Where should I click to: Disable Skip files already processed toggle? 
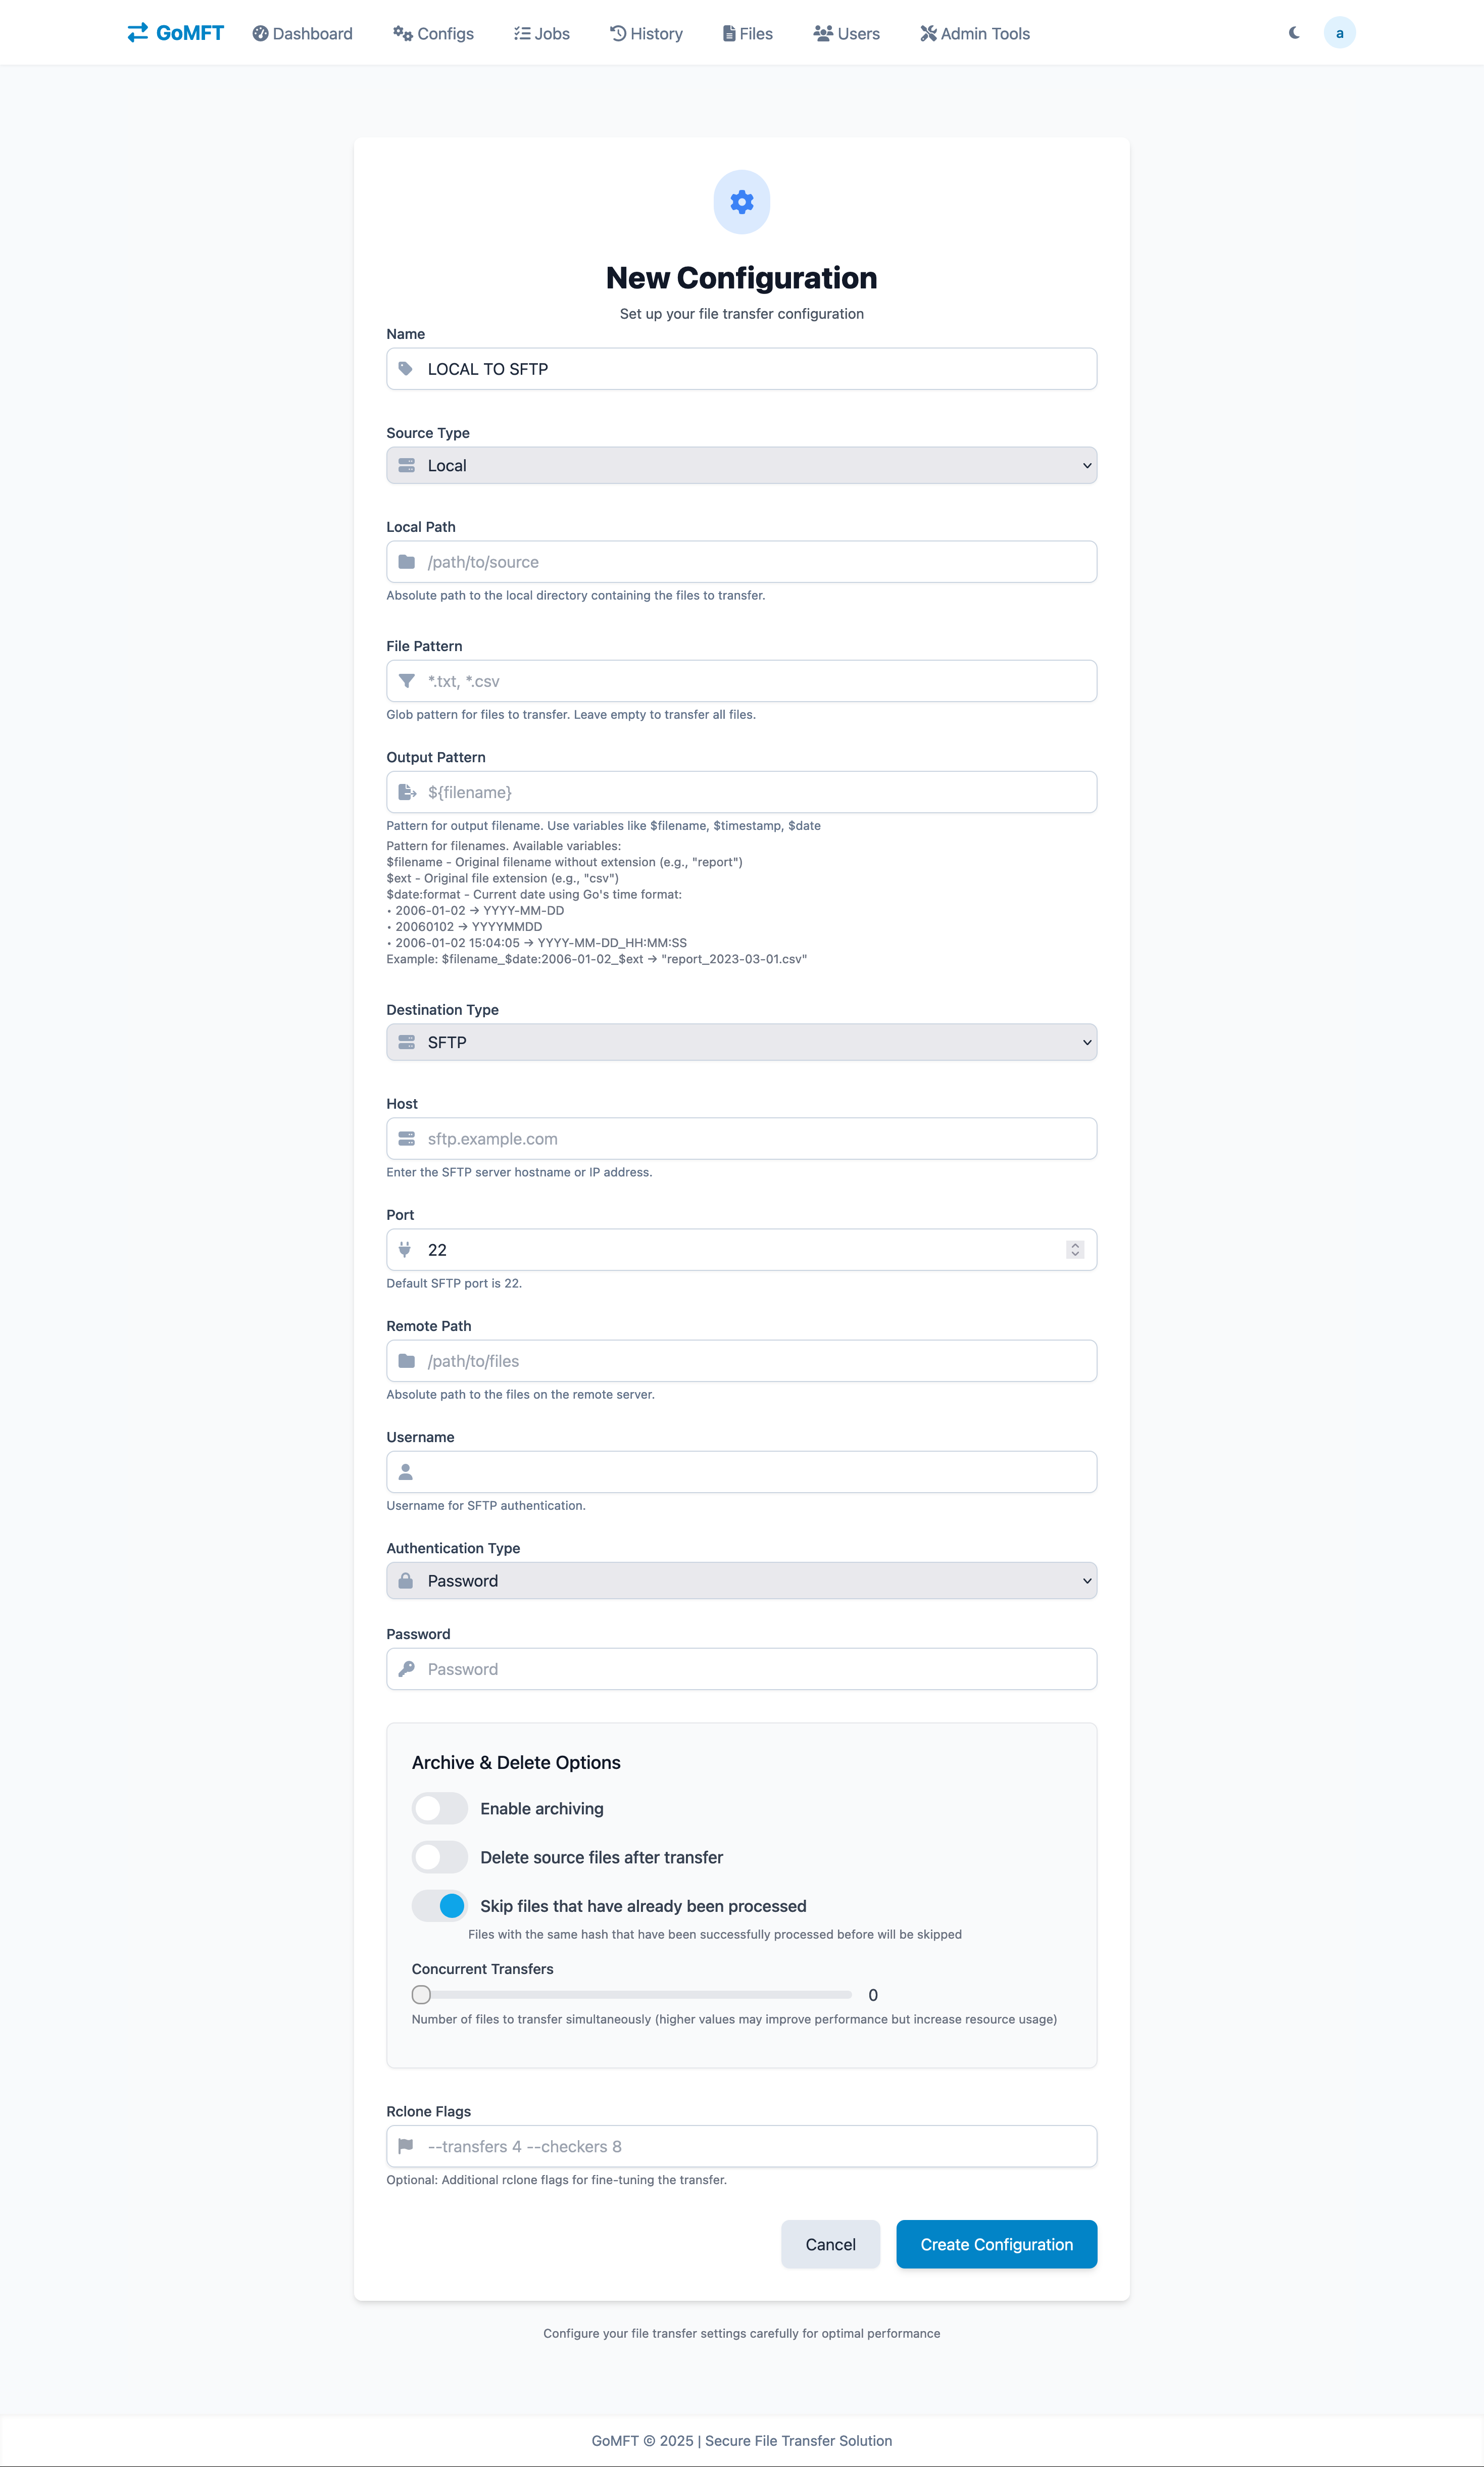pos(440,1906)
